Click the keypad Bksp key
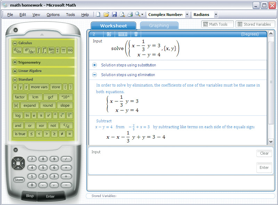Screen dimensions: 278x205 (x=30, y=196)
